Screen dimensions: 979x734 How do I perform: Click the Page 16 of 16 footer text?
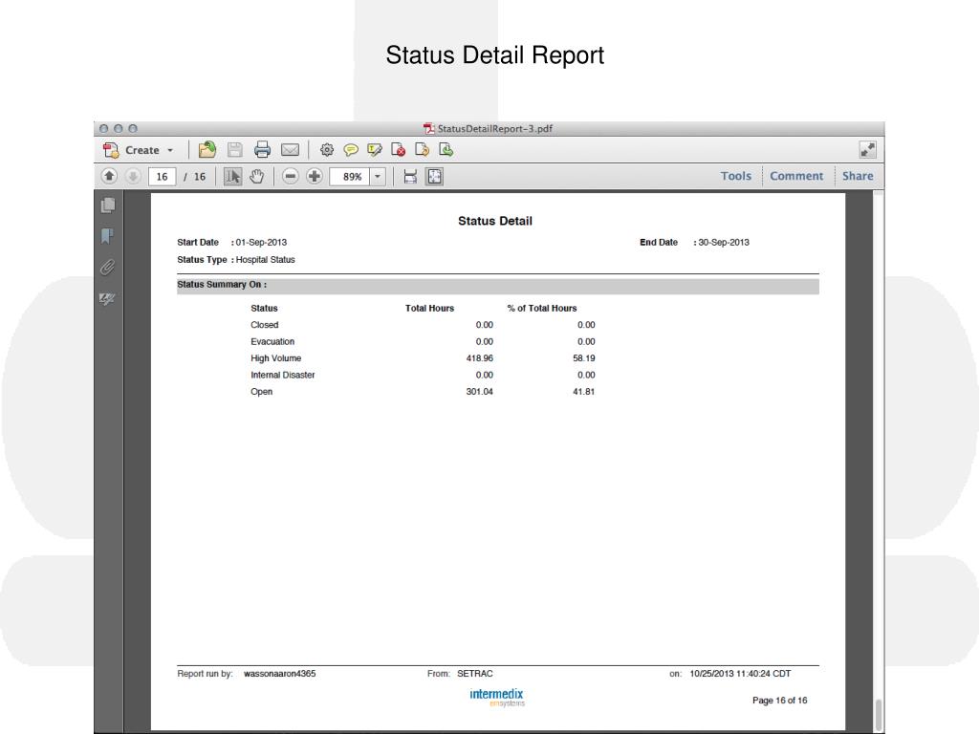pos(780,701)
